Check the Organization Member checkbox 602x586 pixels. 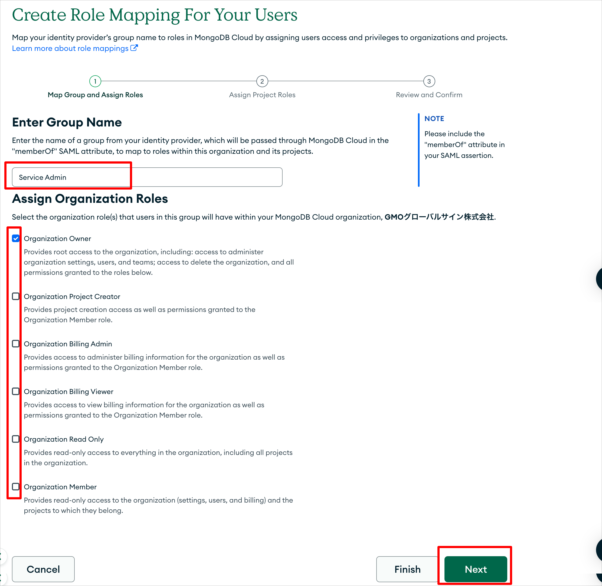click(16, 487)
